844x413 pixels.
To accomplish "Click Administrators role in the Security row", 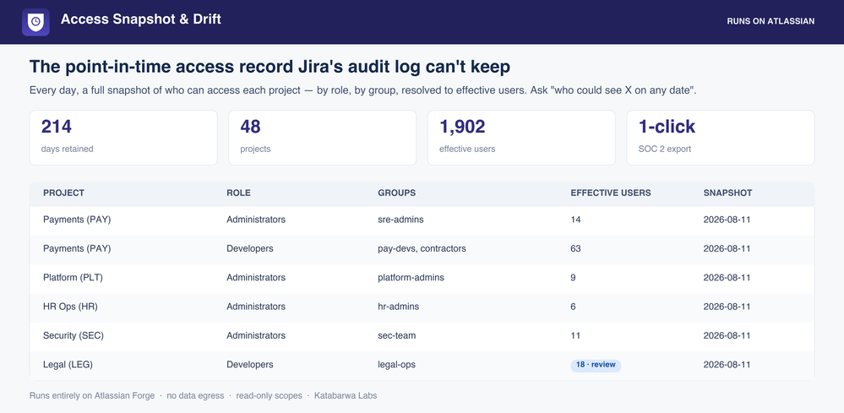I will (x=256, y=336).
